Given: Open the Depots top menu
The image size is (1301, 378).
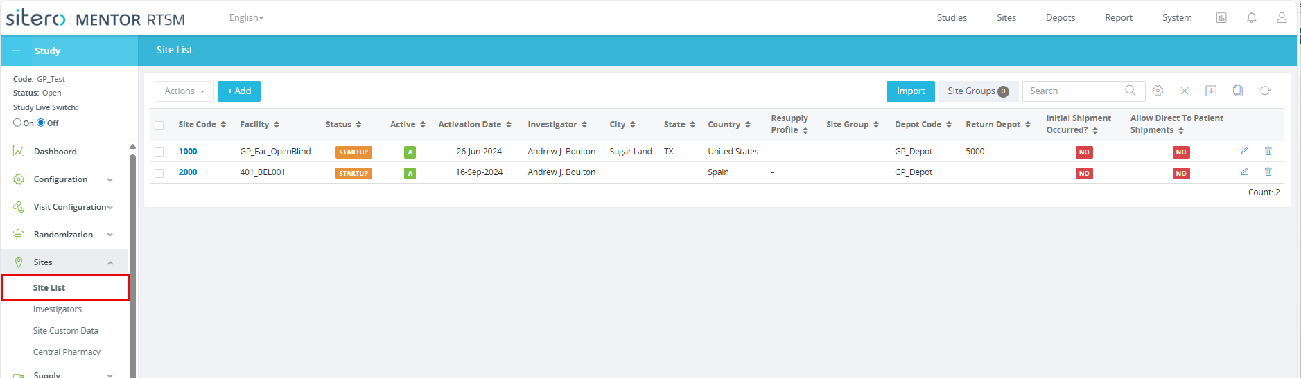Looking at the screenshot, I should [x=1060, y=17].
